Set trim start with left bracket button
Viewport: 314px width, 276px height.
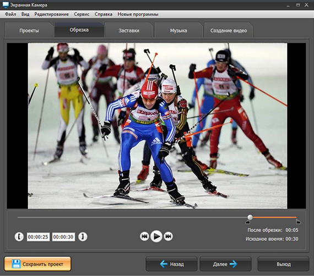[x=19, y=236]
